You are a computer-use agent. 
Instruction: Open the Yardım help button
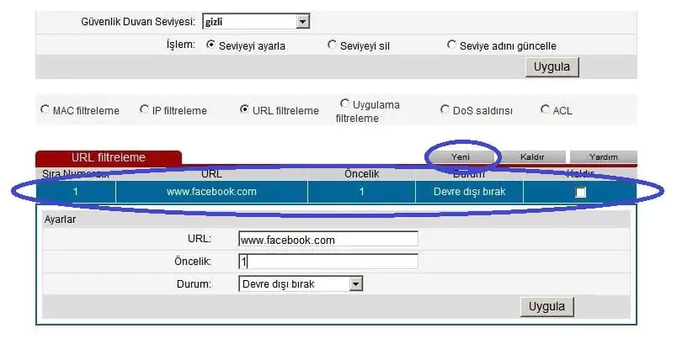pos(603,157)
